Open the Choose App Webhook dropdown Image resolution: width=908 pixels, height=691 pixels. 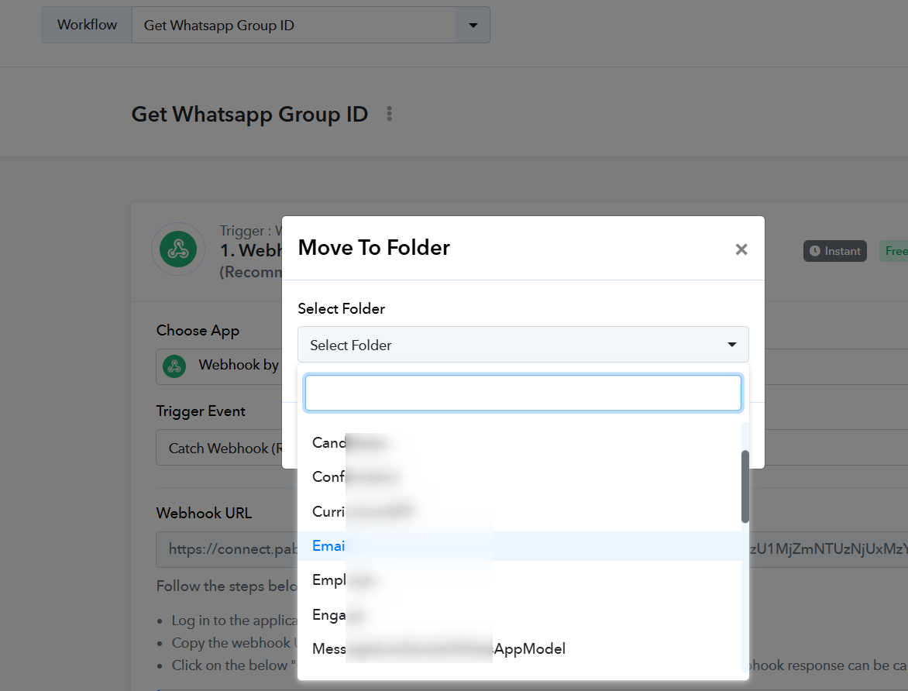click(220, 366)
